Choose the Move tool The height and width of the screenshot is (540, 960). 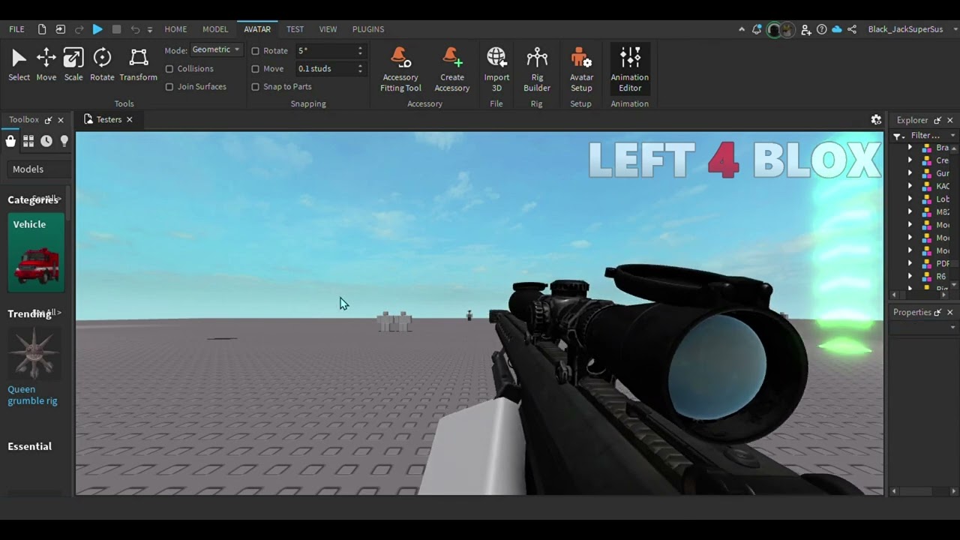pos(46,64)
